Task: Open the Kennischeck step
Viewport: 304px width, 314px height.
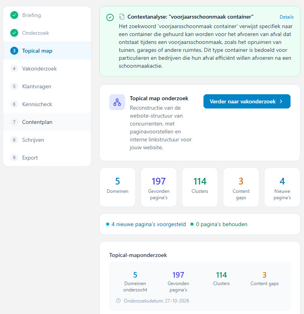Action: click(x=47, y=104)
